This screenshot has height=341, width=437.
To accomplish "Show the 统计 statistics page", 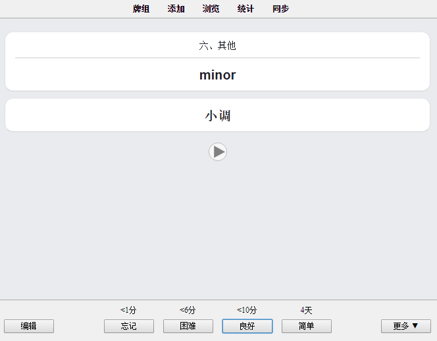I will coord(245,9).
